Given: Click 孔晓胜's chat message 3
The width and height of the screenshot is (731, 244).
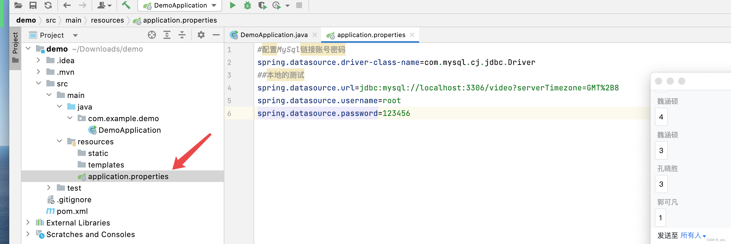Looking at the screenshot, I should pyautogui.click(x=661, y=184).
